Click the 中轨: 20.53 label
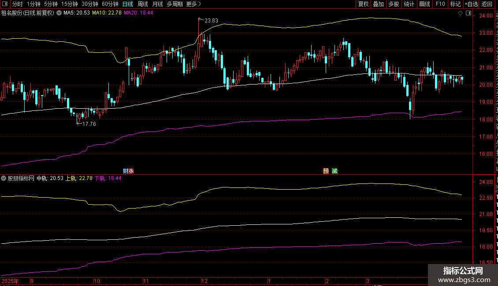 pos(50,178)
